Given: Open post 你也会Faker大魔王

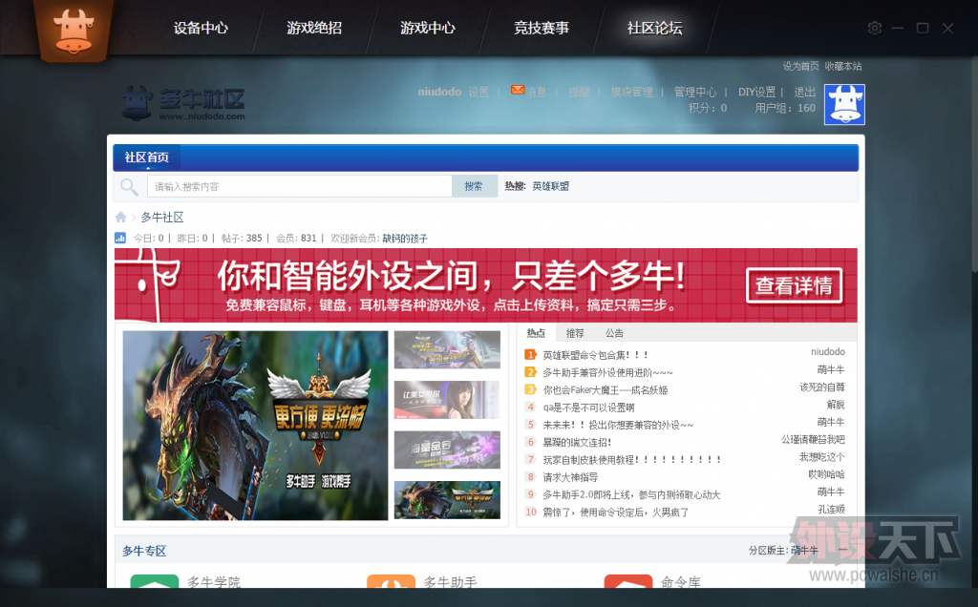Looking at the screenshot, I should tap(605, 389).
